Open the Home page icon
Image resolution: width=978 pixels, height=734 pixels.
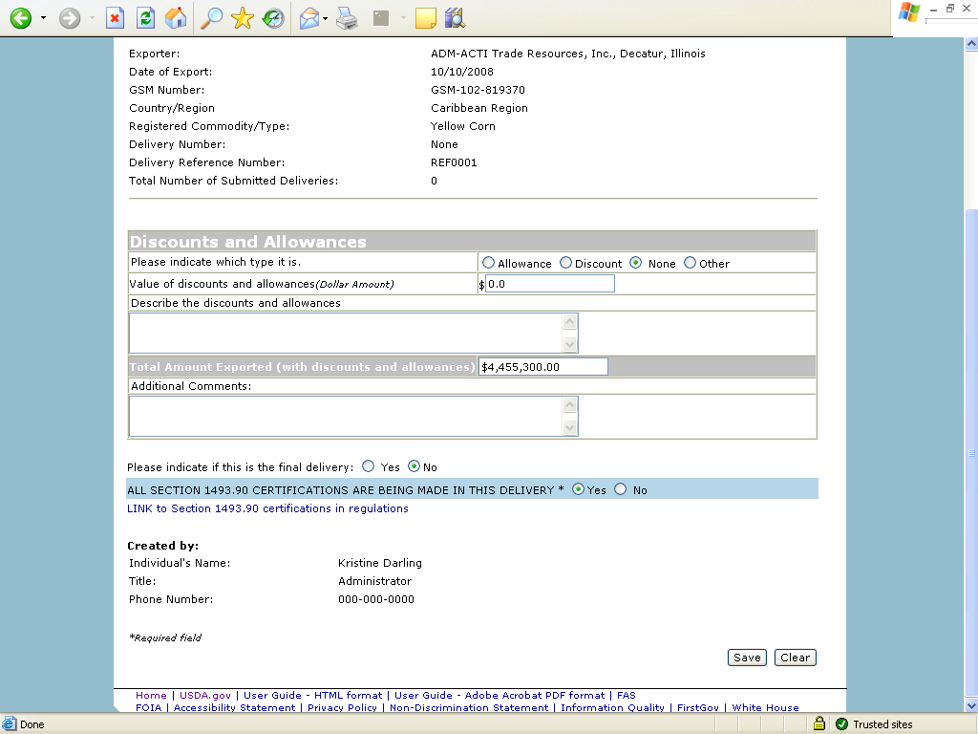[176, 18]
